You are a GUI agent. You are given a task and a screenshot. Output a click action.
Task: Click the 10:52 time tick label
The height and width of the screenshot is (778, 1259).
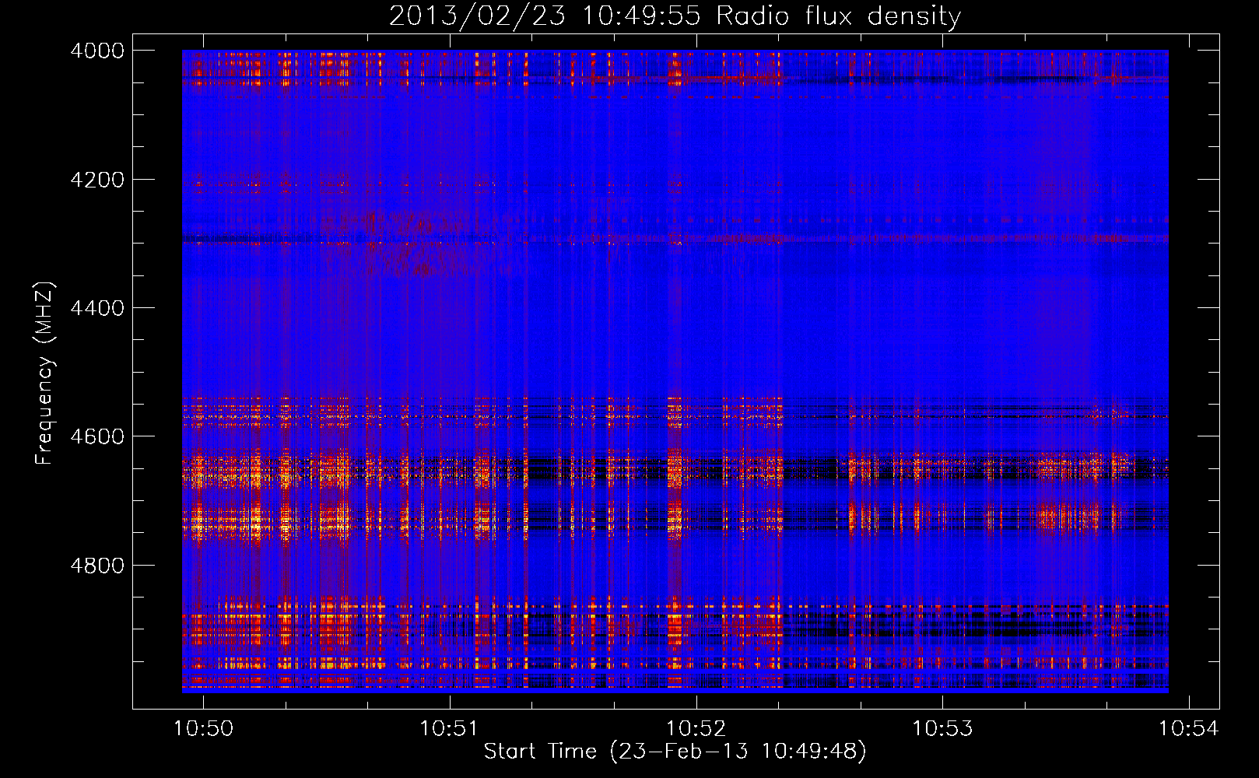[x=696, y=728]
